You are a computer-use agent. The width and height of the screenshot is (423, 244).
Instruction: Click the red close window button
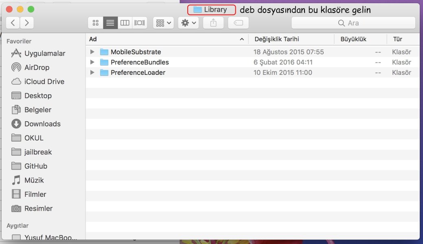[x=9, y=9]
